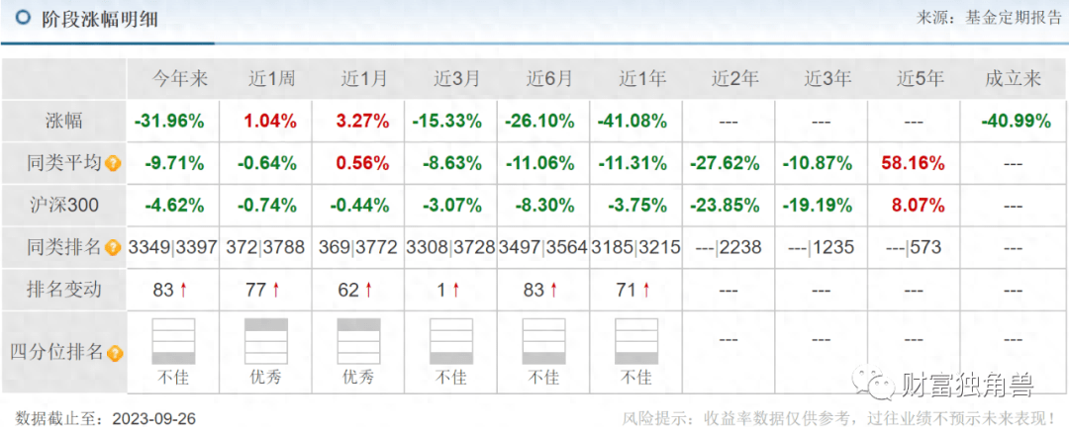
Task: Click 近1周 quartile rank chart icon
Action: click(x=266, y=341)
